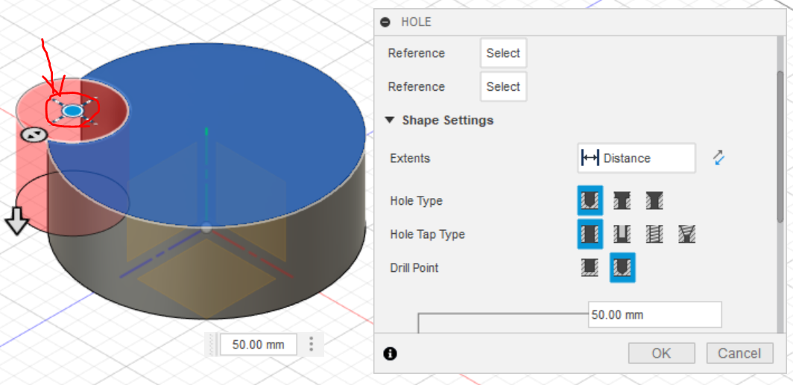Select the Simple hole tap type
This screenshot has width=793, height=385.
pos(590,234)
